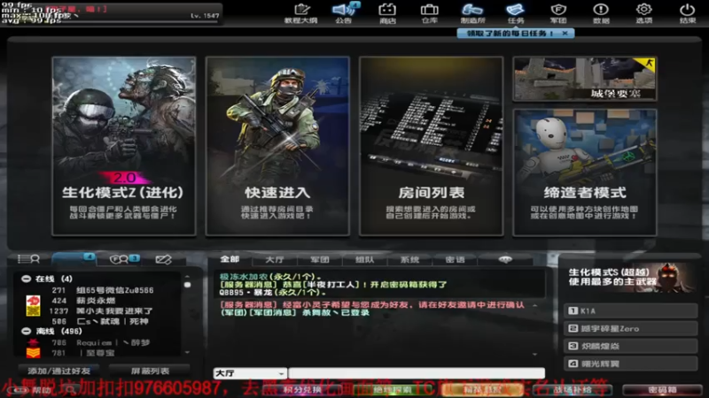Click the 战场补给 battlefield supply button
This screenshot has width=709, height=398.
pyautogui.click(x=573, y=390)
